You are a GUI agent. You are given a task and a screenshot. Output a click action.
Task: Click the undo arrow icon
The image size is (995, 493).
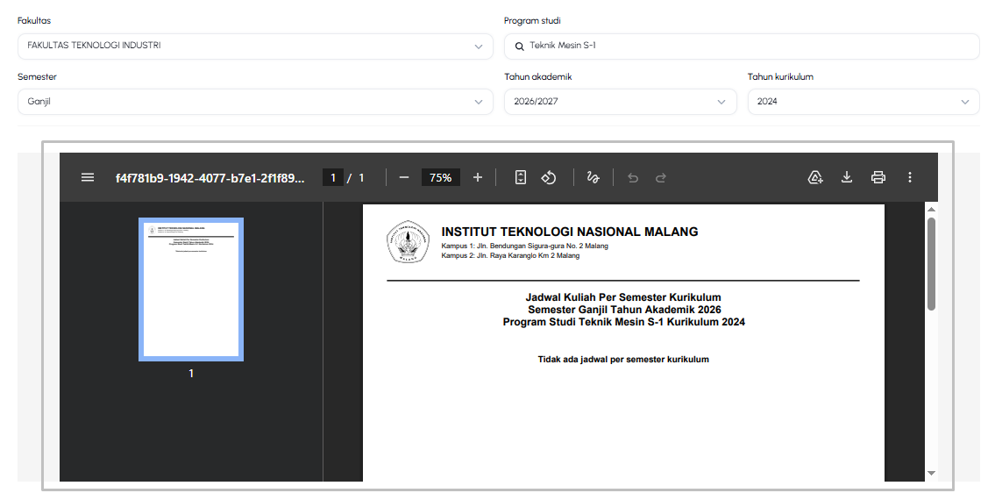[633, 178]
